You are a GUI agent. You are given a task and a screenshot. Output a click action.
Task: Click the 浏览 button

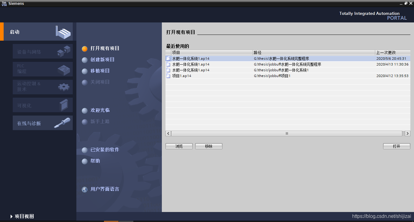coord(179,146)
